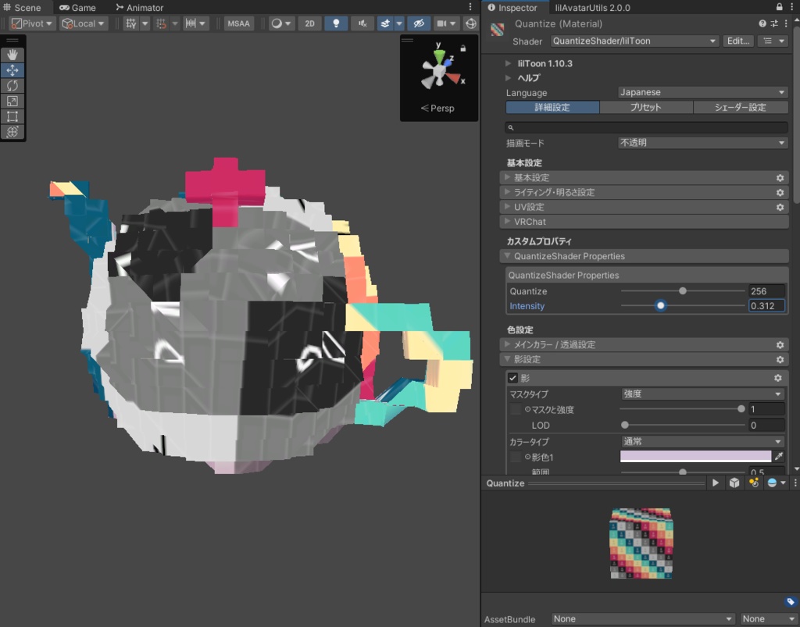The width and height of the screenshot is (800, 627).
Task: Select the Rotate tool
Action: coord(12,85)
